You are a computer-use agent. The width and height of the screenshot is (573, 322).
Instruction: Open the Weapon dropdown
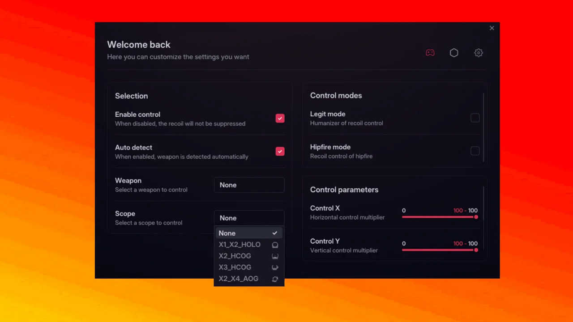pos(249,185)
